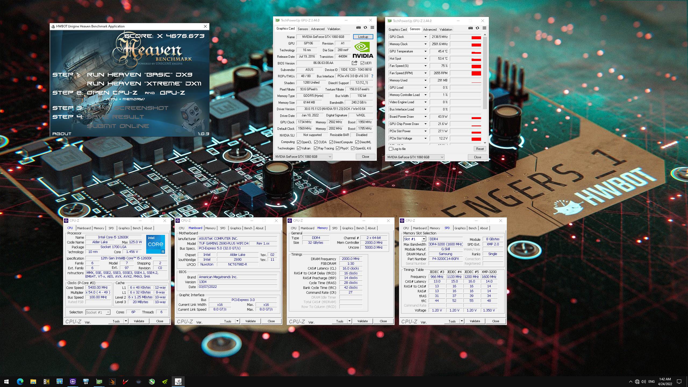The height and width of the screenshot is (387, 688).
Task: Open the Xbox-style green ball taskbar icon
Action: [x=152, y=381]
